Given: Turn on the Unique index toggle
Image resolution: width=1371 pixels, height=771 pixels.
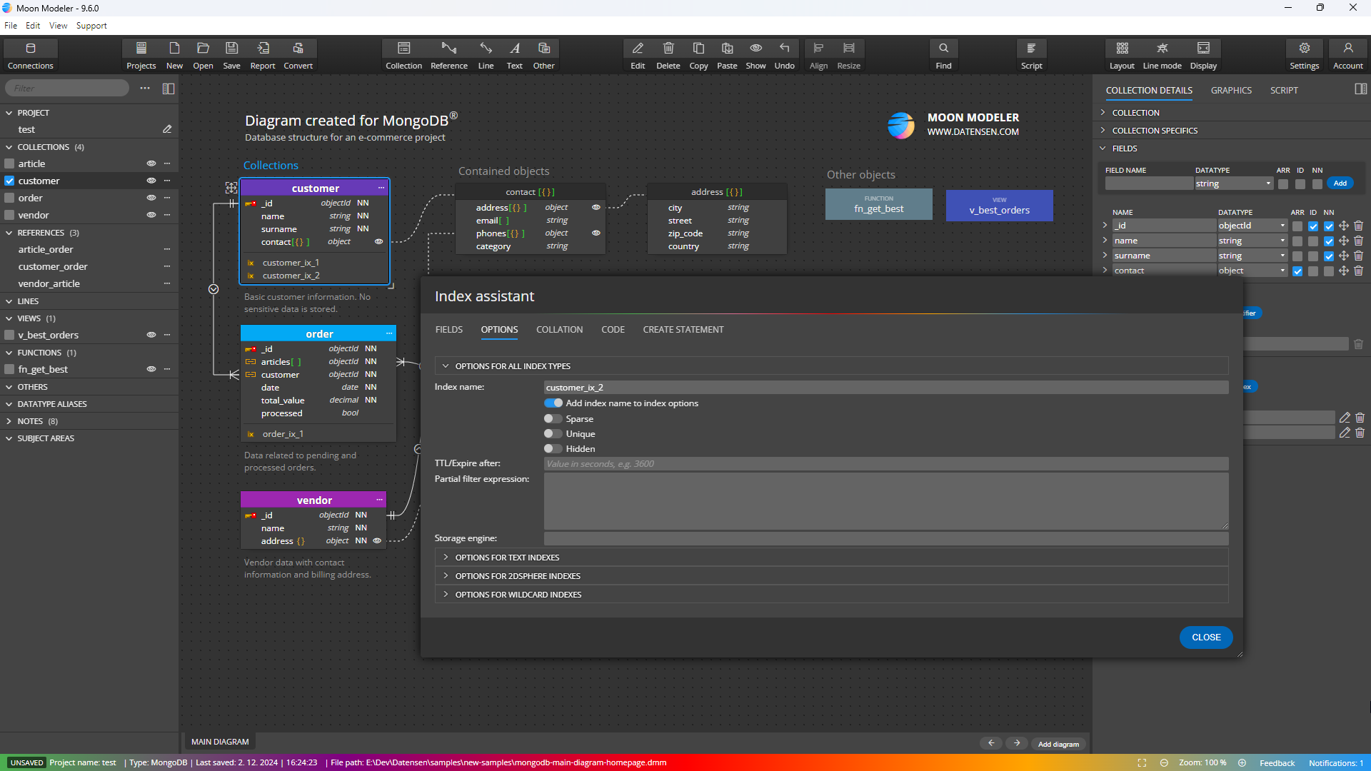Looking at the screenshot, I should (553, 434).
